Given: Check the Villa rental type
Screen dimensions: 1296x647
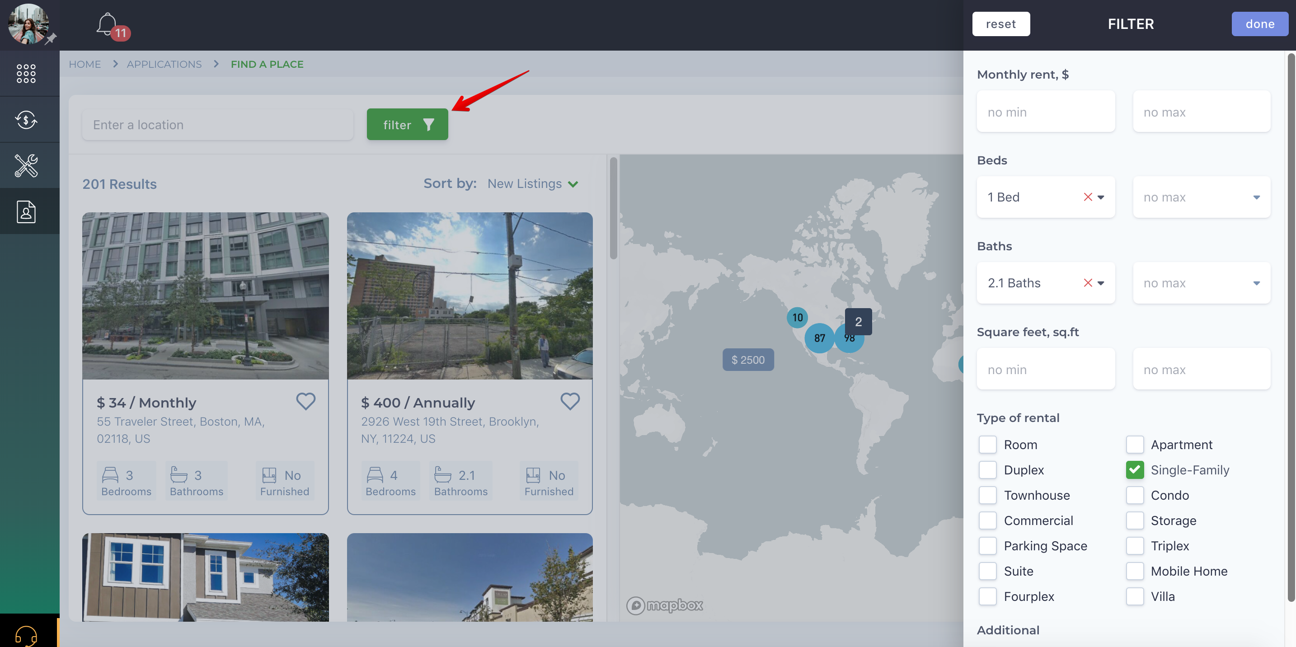Looking at the screenshot, I should coord(1135,596).
